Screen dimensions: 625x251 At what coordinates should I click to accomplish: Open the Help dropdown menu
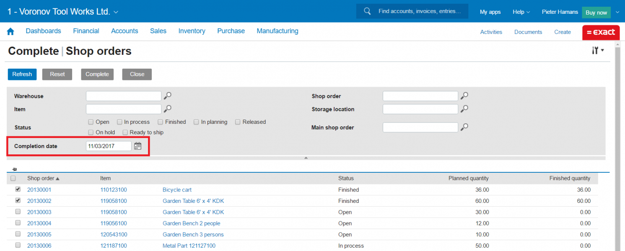coord(521,12)
